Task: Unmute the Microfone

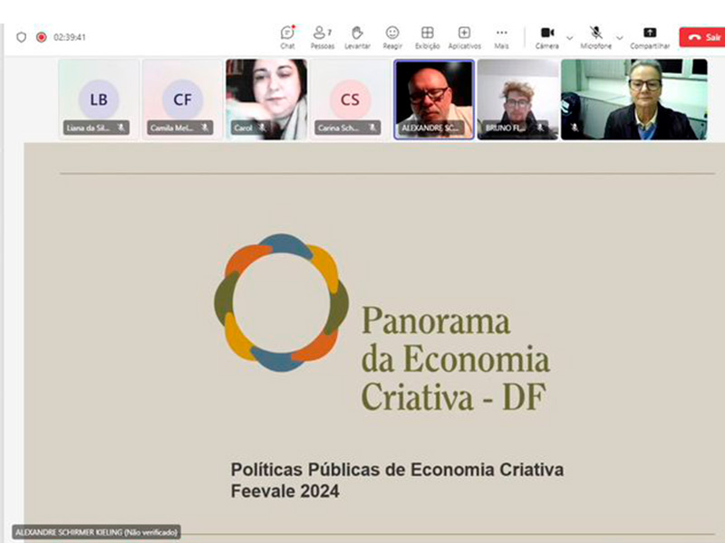Action: coord(595,37)
